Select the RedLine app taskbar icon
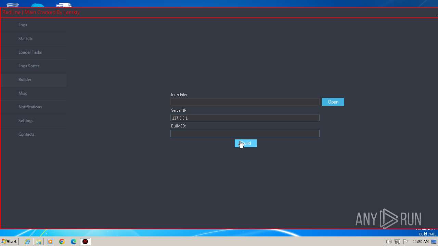Viewport: 438px width, 246px height. tap(85, 242)
